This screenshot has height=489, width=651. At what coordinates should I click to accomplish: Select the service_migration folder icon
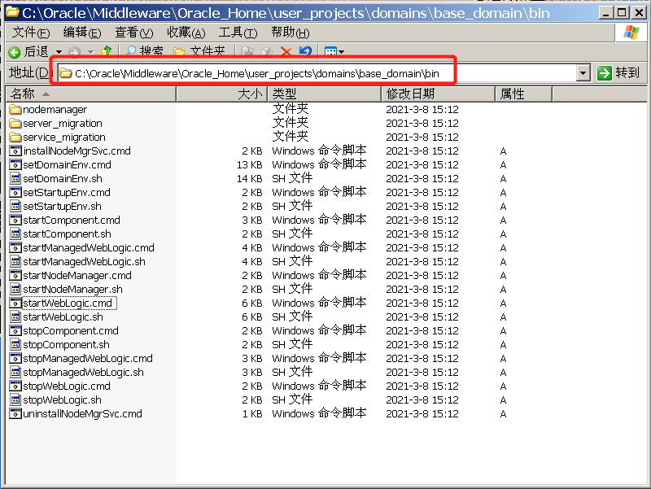[15, 137]
